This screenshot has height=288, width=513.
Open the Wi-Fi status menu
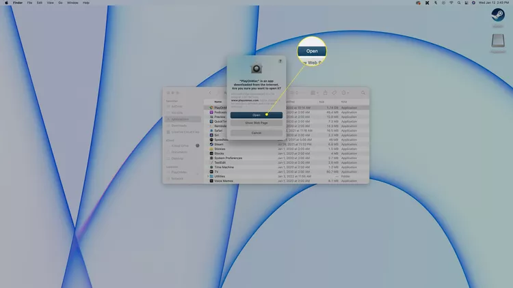coord(451,3)
